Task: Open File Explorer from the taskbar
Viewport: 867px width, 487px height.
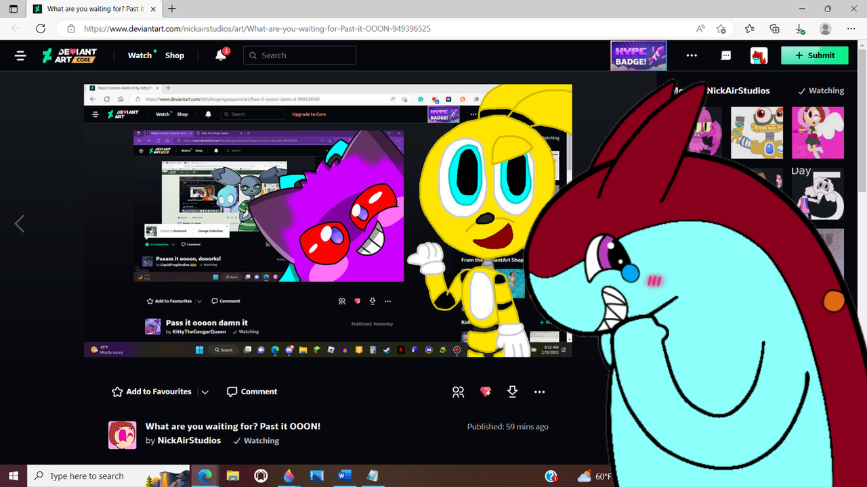Action: coord(233,476)
